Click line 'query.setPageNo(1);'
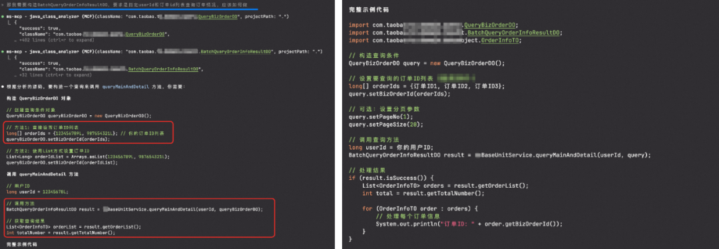Screen dimensions: 719x249 point(380,117)
